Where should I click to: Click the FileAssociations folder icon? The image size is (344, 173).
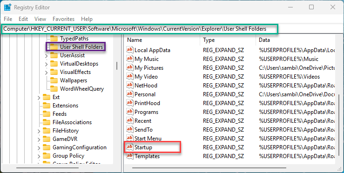[x=47, y=122]
